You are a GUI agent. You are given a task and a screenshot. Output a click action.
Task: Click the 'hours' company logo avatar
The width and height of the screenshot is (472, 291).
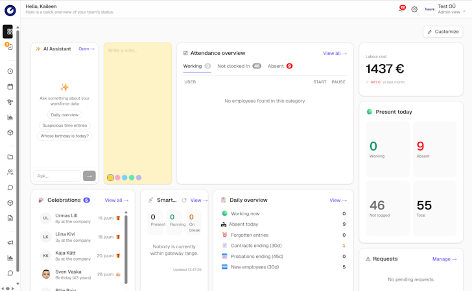click(430, 9)
